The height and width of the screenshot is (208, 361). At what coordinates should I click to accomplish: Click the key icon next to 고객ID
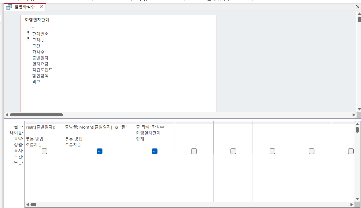(x=28, y=40)
